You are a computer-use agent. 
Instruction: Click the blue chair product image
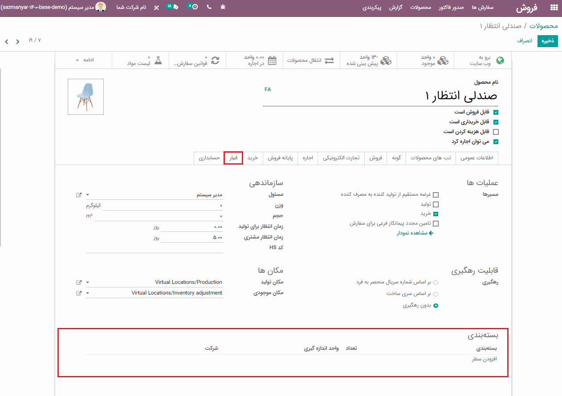[x=86, y=97]
